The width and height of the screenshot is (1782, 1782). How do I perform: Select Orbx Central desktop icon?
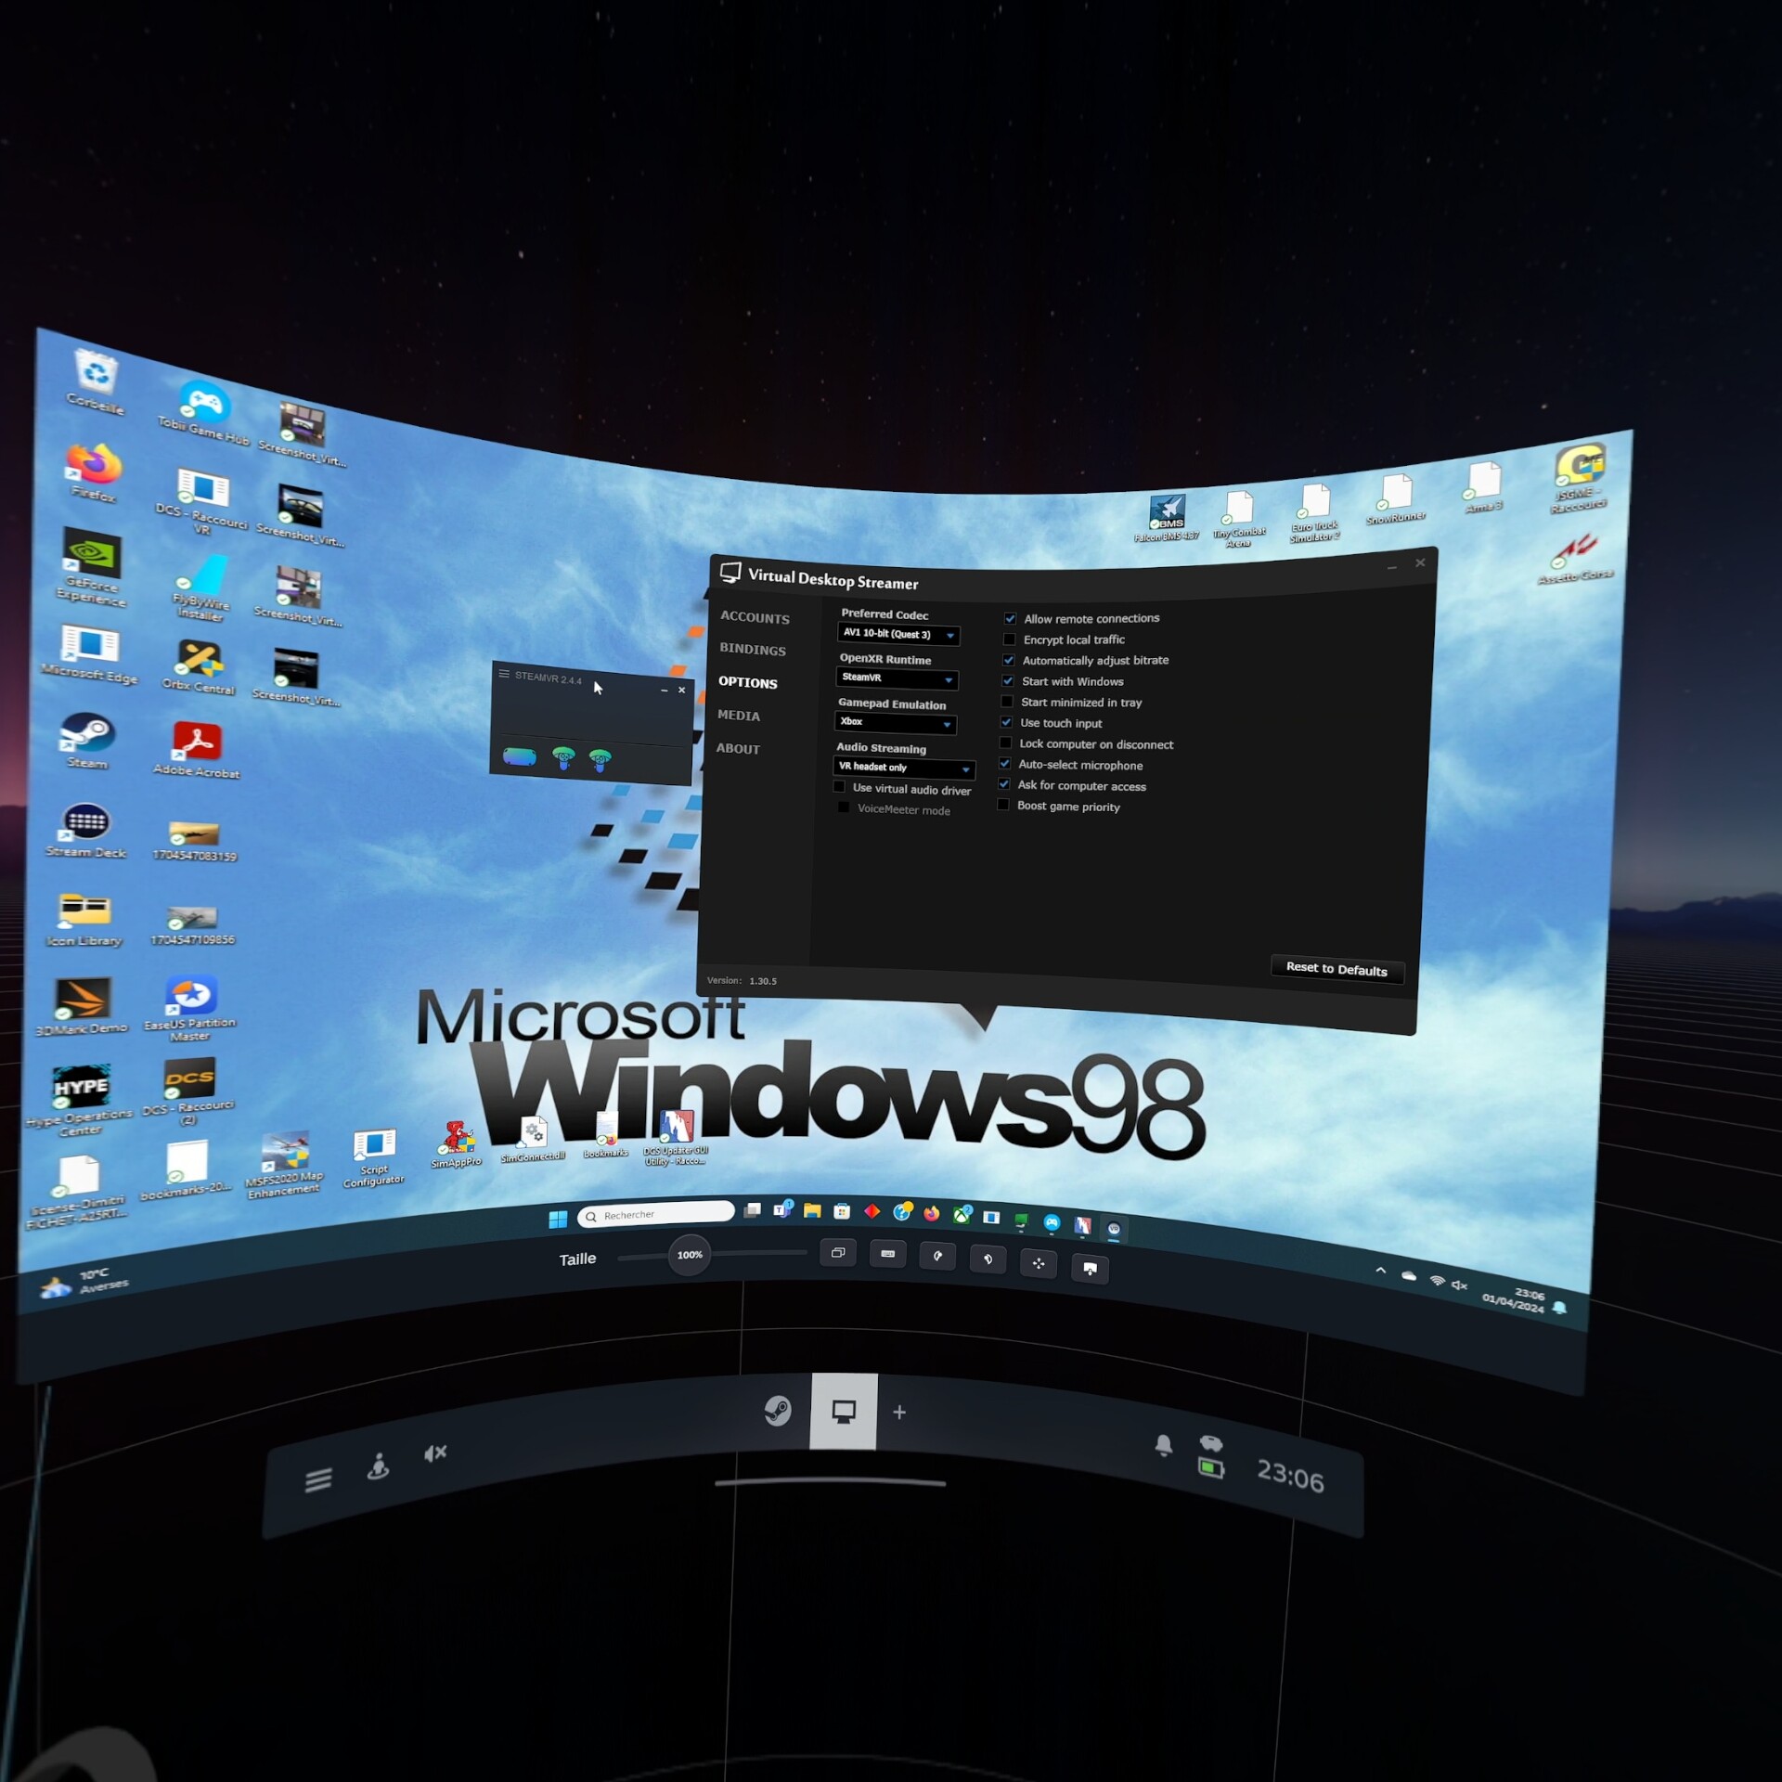(199, 668)
